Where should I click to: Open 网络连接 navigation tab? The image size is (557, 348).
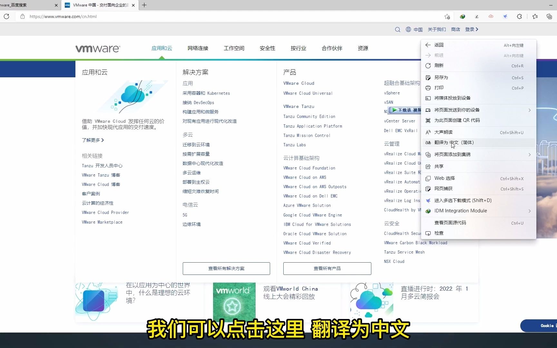[198, 48]
